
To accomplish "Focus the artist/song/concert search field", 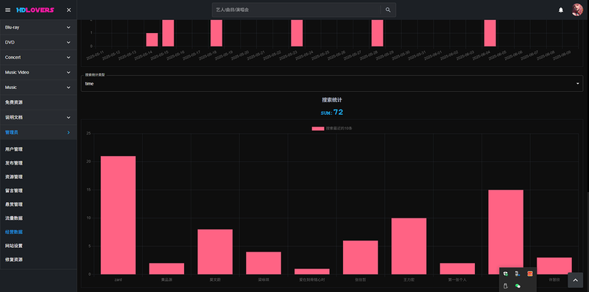I will pos(296,10).
